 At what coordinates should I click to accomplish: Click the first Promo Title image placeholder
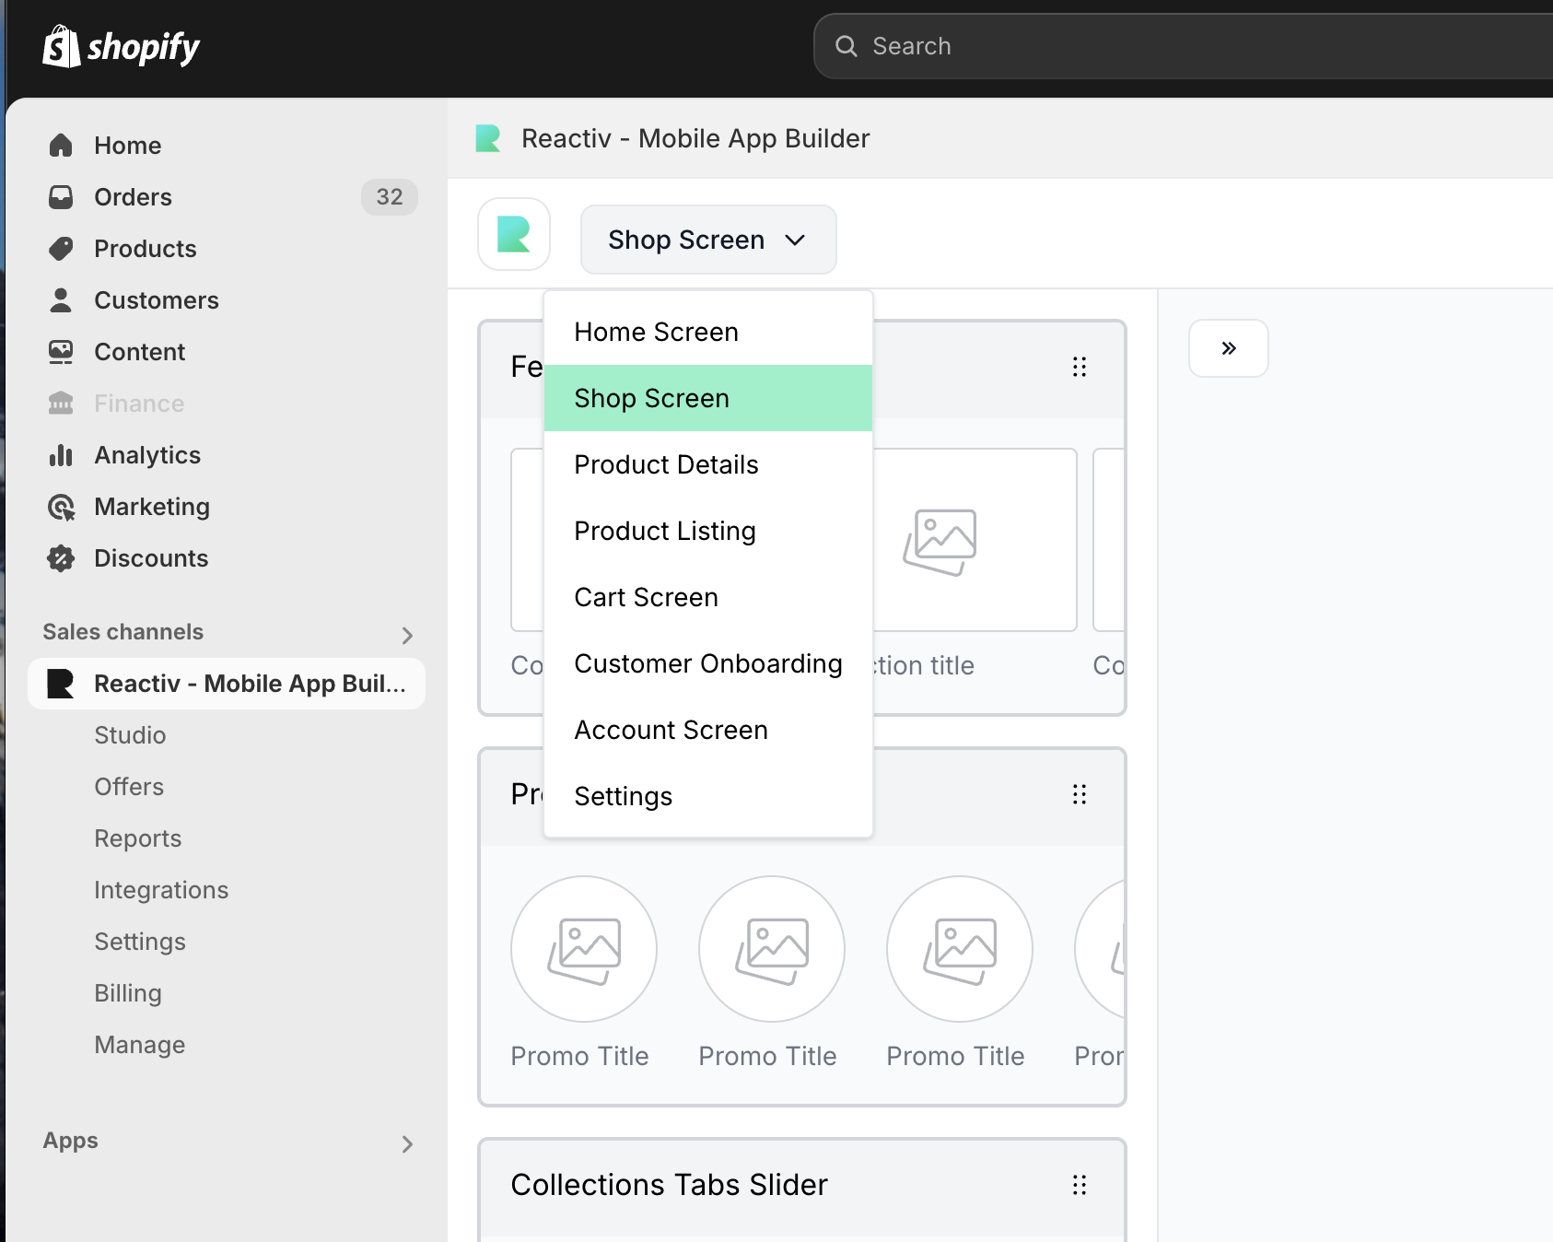point(584,949)
